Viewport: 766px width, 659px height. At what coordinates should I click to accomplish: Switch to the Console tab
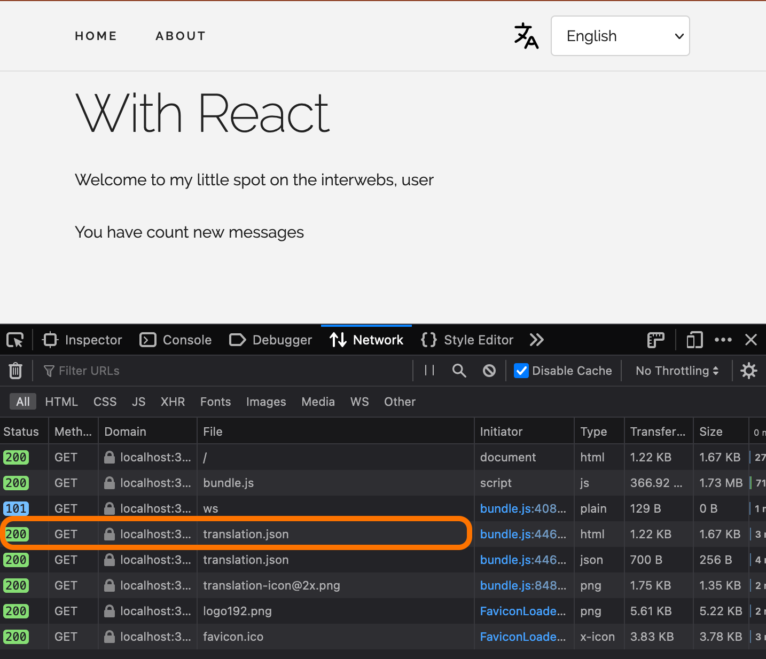click(176, 340)
